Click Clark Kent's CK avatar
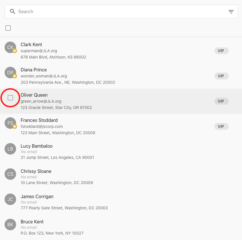 pyautogui.click(x=10, y=47)
